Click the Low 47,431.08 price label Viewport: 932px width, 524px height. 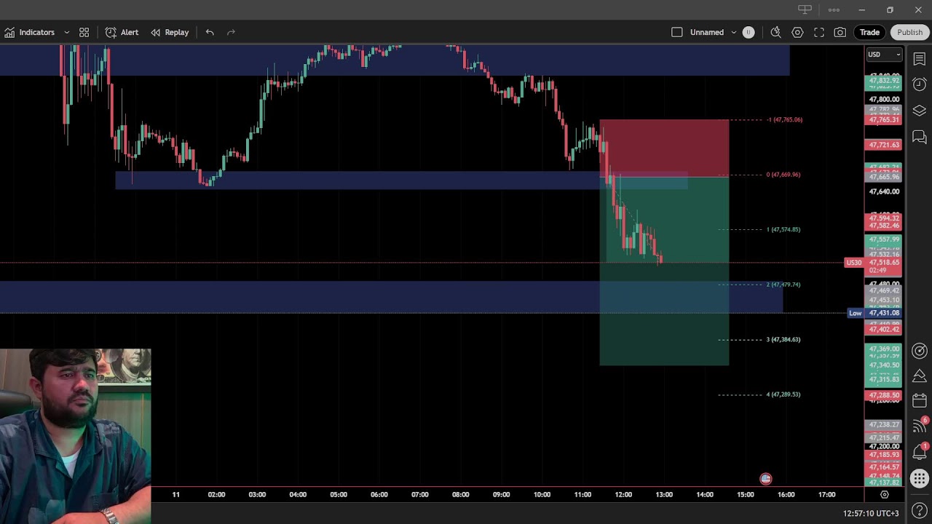[x=874, y=313]
